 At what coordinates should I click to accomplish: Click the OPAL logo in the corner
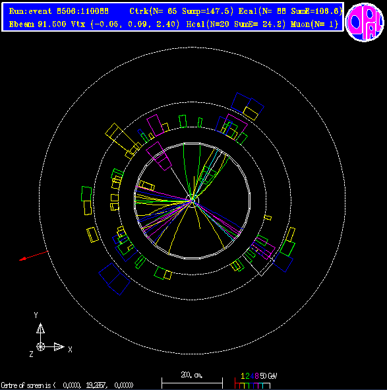[x=365, y=22]
